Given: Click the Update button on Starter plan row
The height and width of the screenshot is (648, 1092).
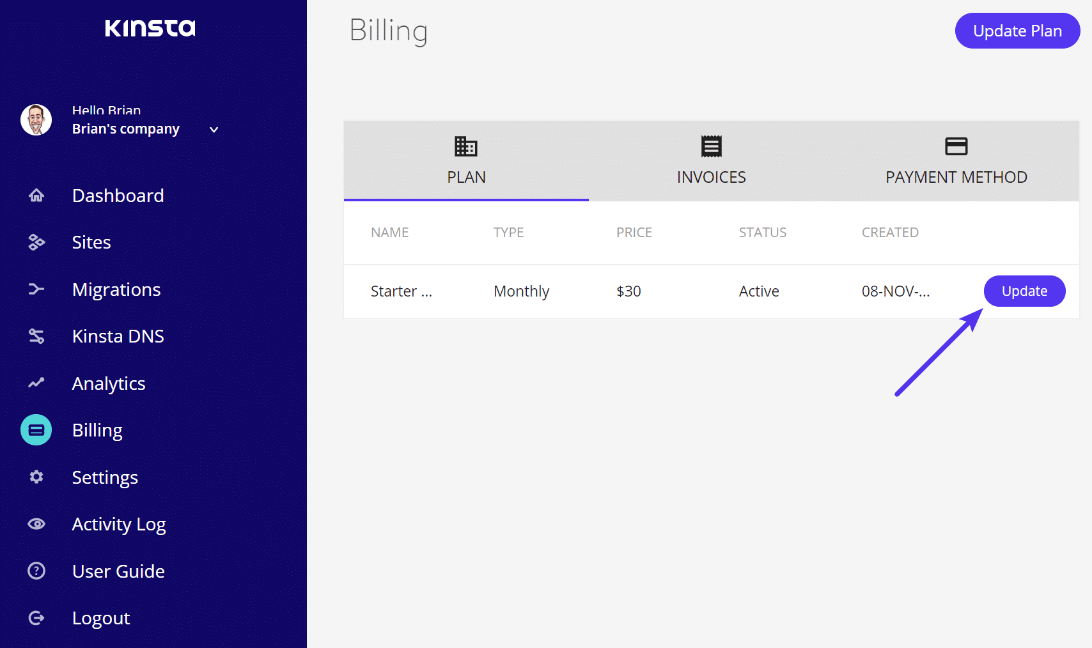Looking at the screenshot, I should (x=1024, y=291).
